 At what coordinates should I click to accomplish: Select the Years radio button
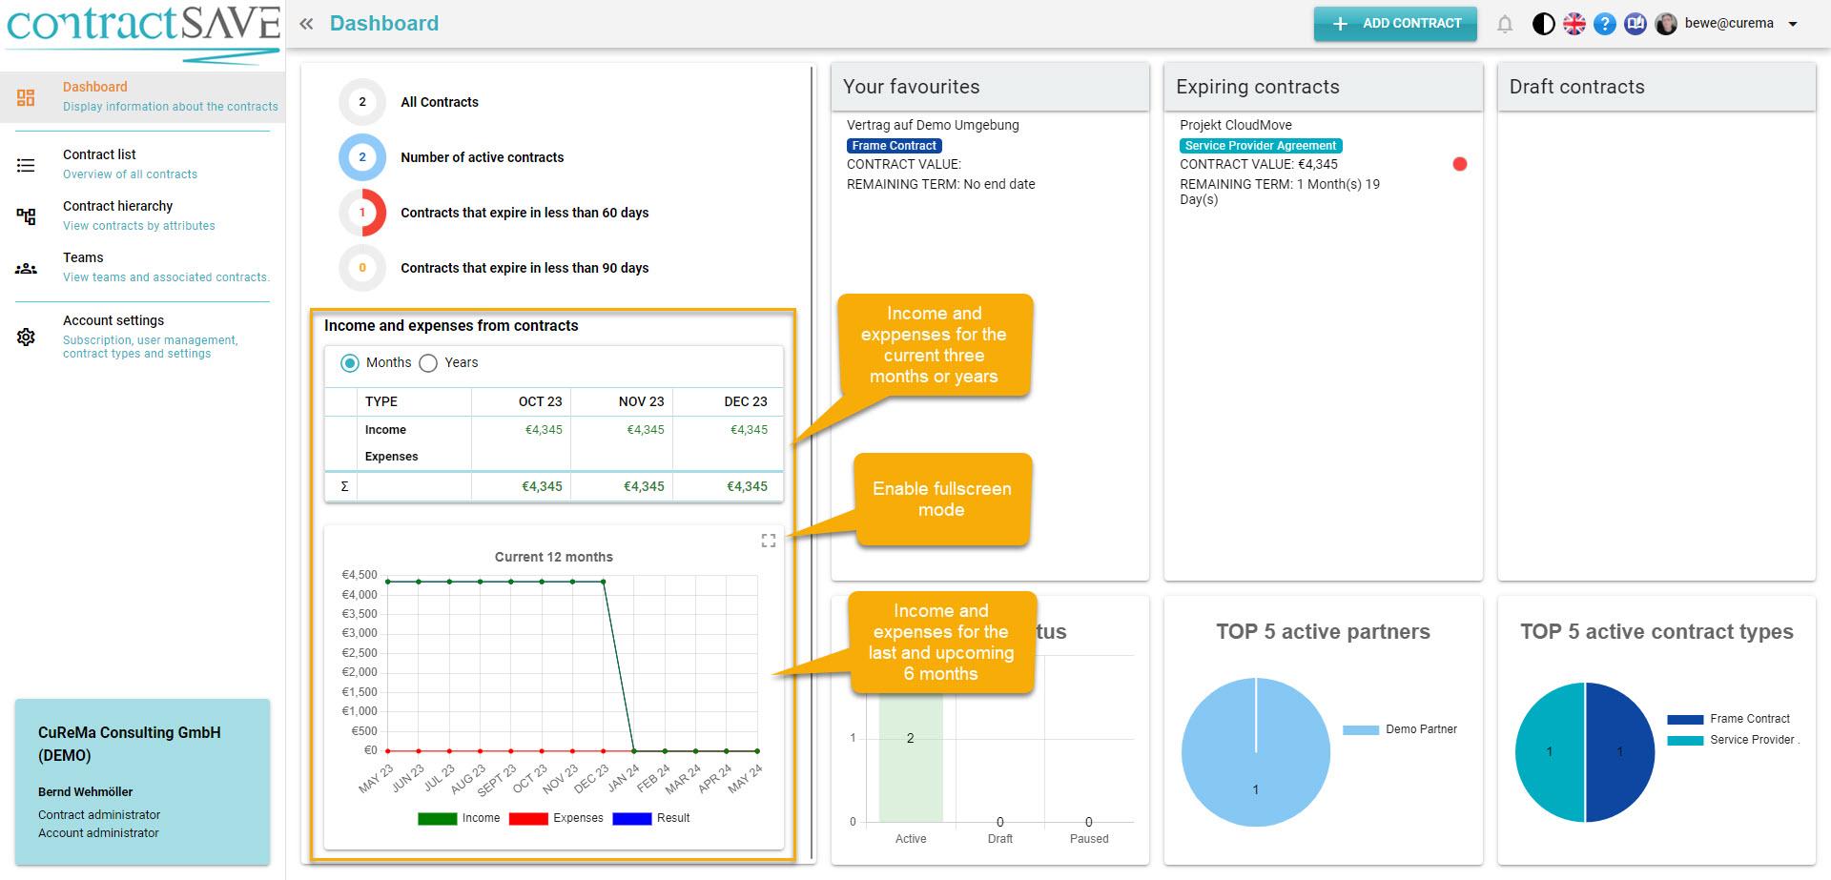tap(428, 362)
